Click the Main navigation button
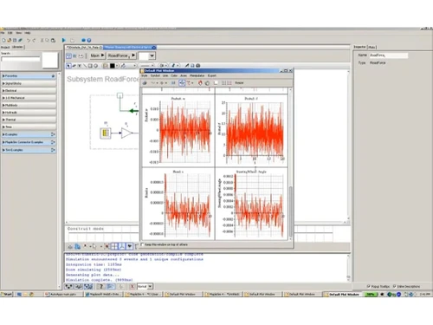 (x=97, y=55)
